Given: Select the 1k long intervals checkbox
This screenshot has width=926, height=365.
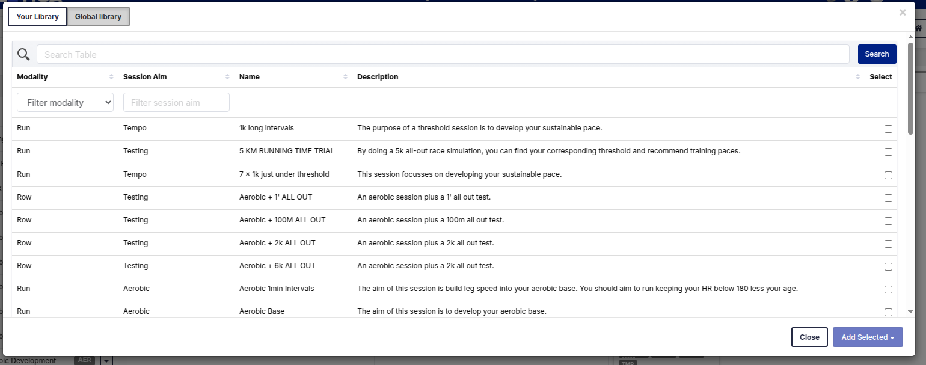Looking at the screenshot, I should click(x=888, y=129).
